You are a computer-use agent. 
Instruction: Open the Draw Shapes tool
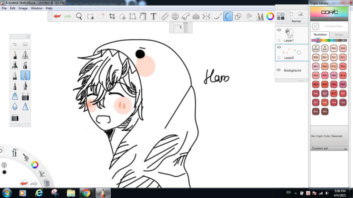(238, 16)
